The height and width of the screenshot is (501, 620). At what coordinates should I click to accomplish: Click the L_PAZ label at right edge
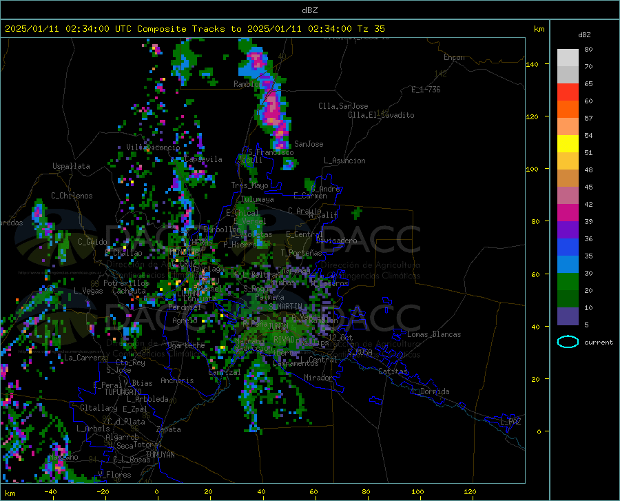pyautogui.click(x=510, y=422)
